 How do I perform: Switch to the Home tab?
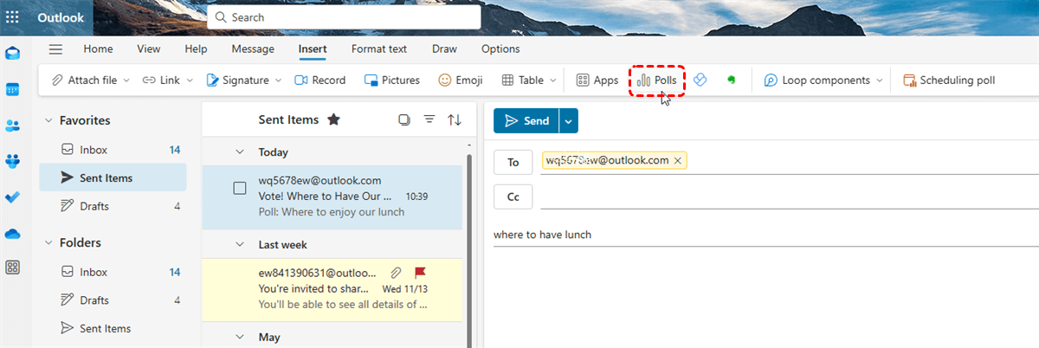point(98,49)
